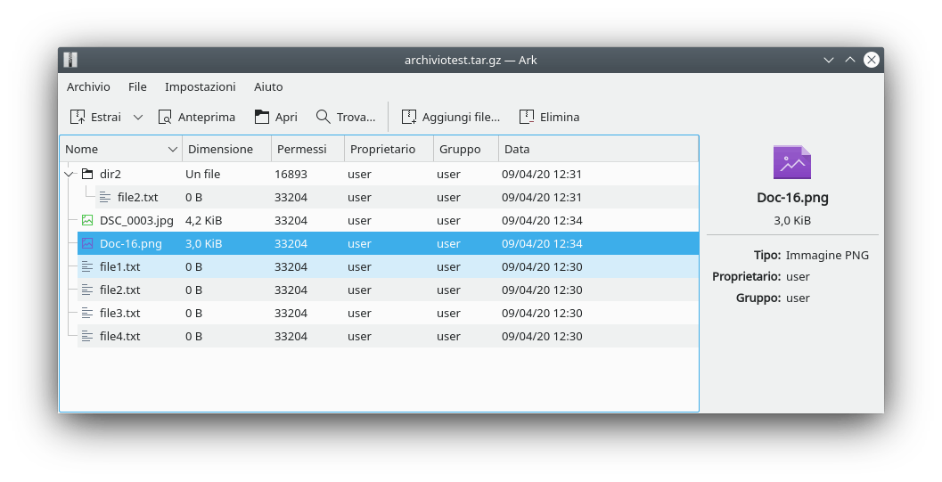Open the Archivio menu
This screenshot has width=942, height=482.
[x=88, y=86]
